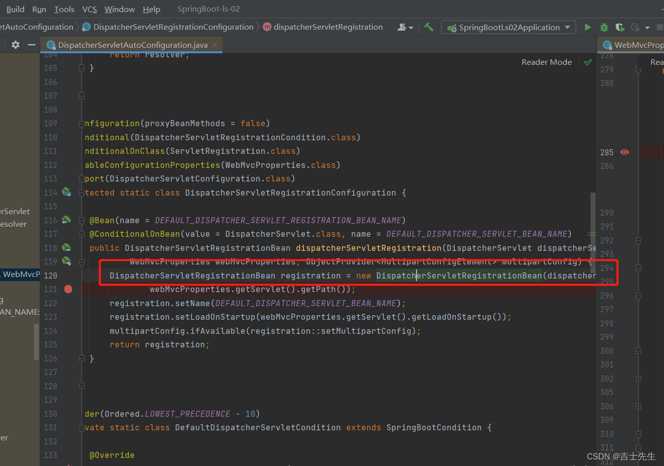This screenshot has width=664, height=466.
Task: Click the @Override annotation on line 133
Action: point(112,455)
